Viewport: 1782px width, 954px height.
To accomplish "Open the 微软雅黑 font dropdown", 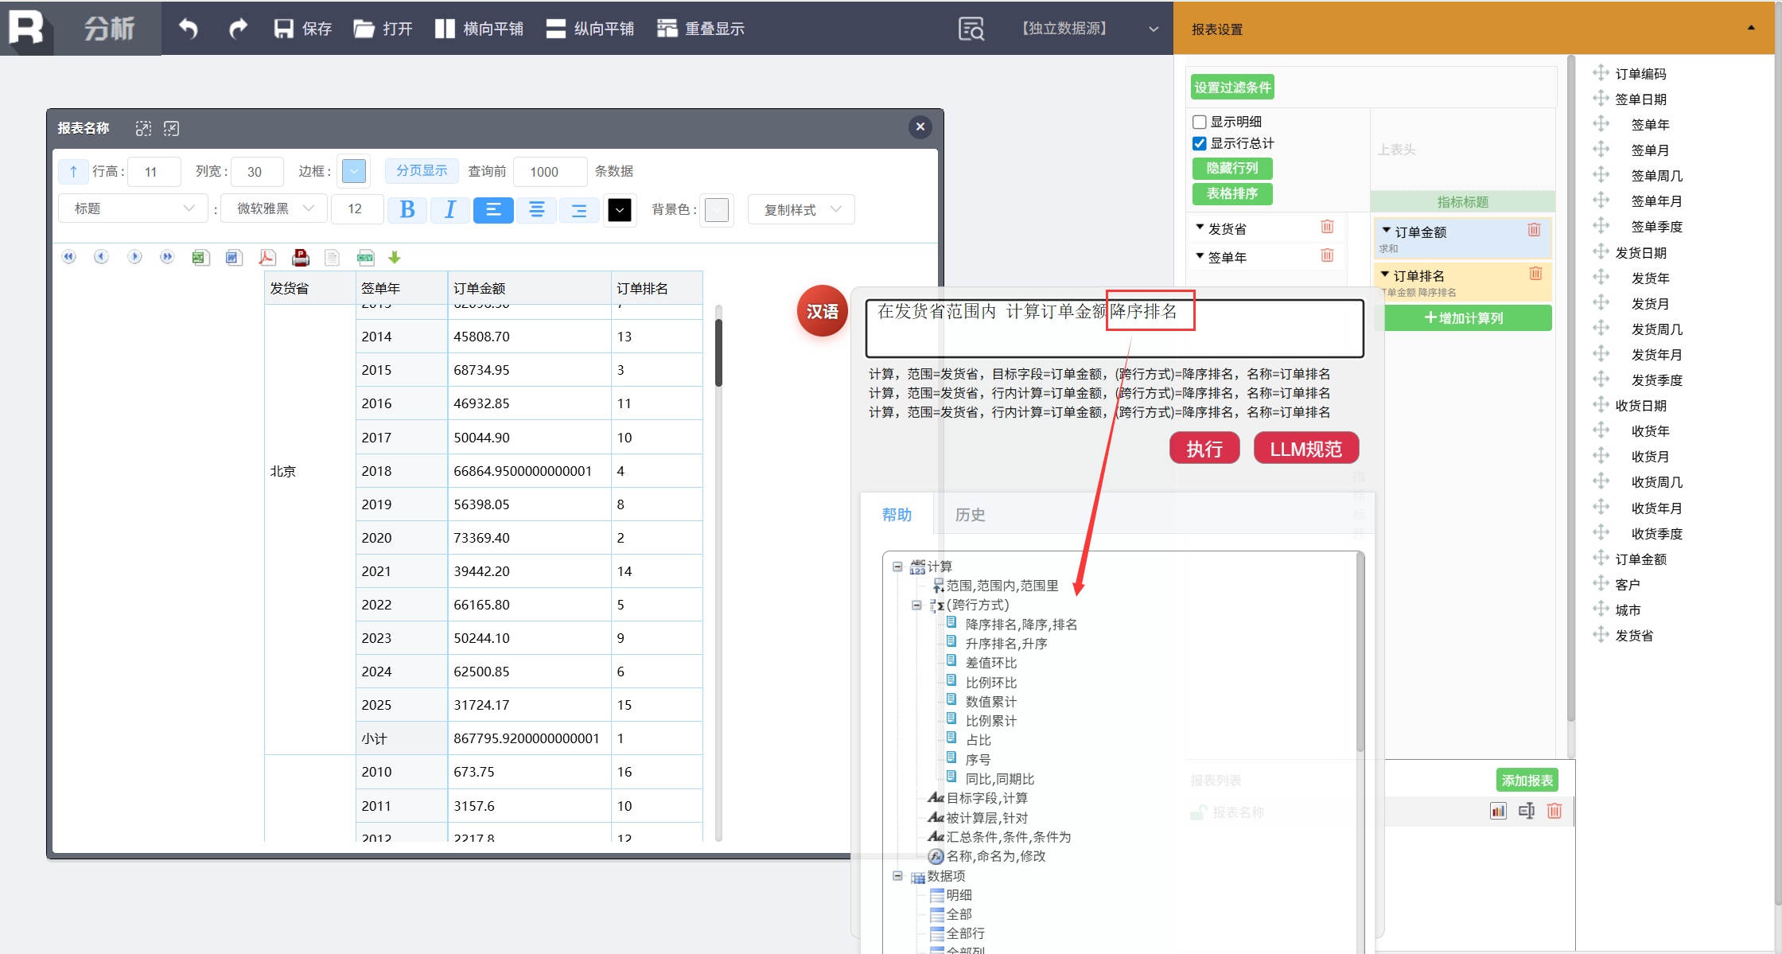I will point(274,208).
